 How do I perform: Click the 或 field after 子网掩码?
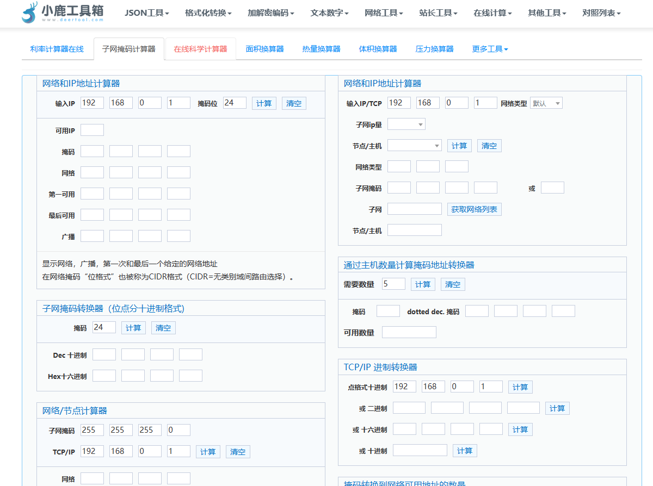point(552,188)
